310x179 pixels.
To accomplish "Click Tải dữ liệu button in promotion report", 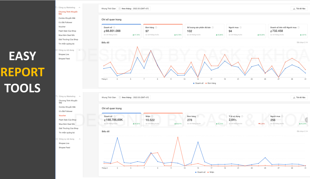I will (x=299, y=9).
